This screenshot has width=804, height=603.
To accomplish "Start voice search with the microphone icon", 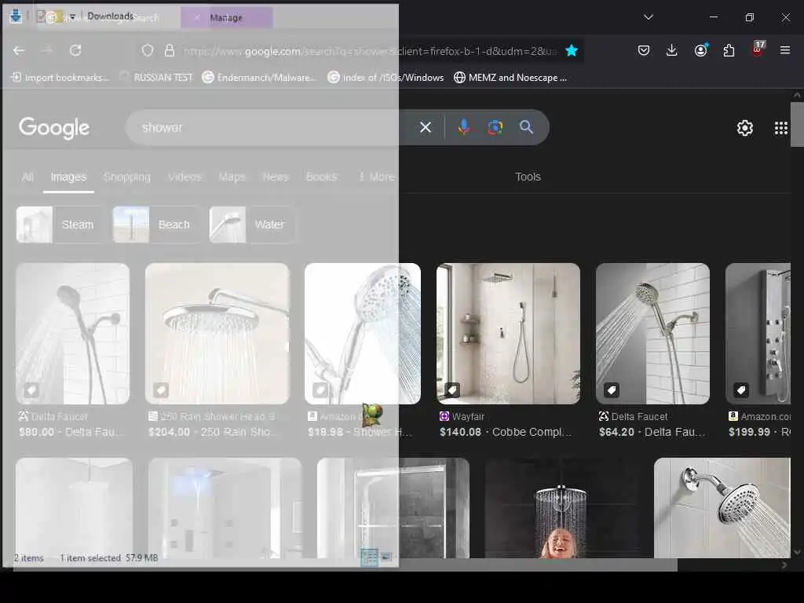I will [x=463, y=127].
